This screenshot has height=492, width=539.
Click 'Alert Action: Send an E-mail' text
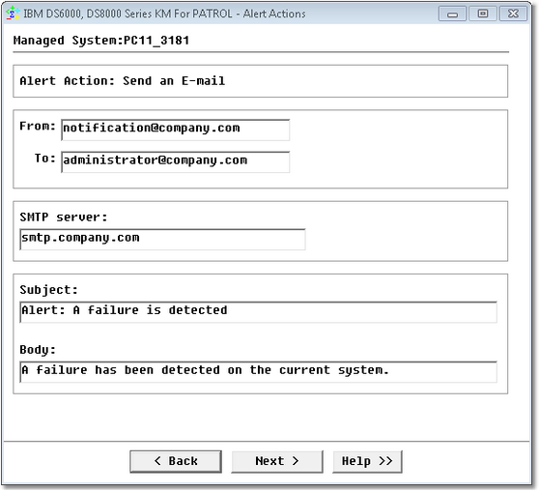pyautogui.click(x=123, y=81)
